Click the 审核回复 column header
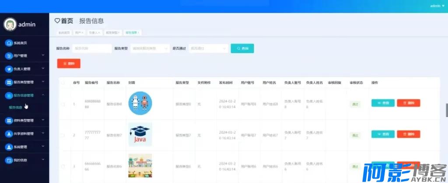The height and width of the screenshot is (183, 448). [x=335, y=83]
